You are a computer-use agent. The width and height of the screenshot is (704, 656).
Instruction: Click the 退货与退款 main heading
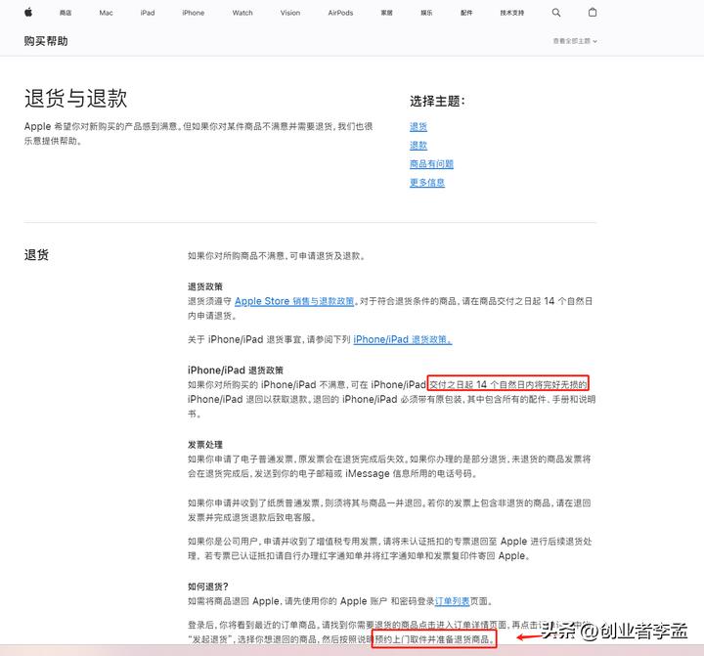point(75,99)
